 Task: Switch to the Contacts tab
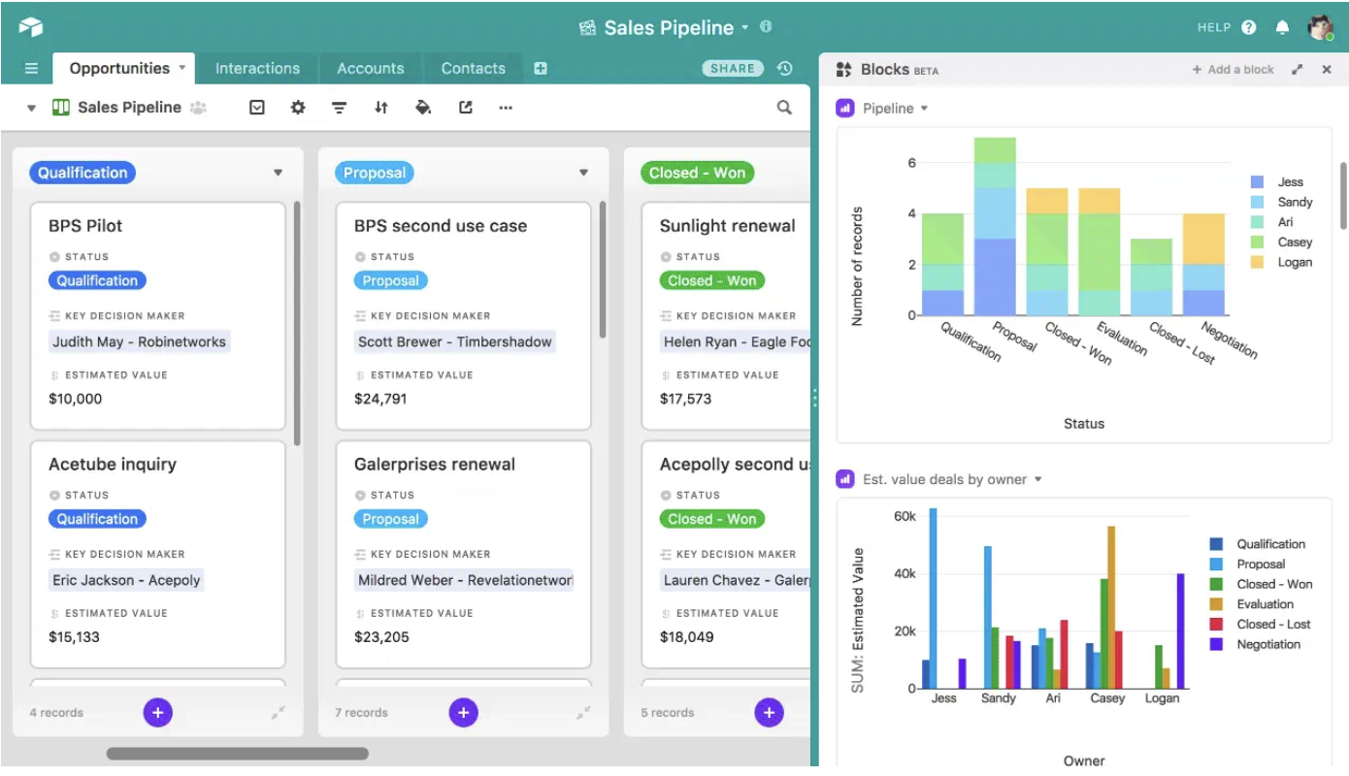(473, 68)
